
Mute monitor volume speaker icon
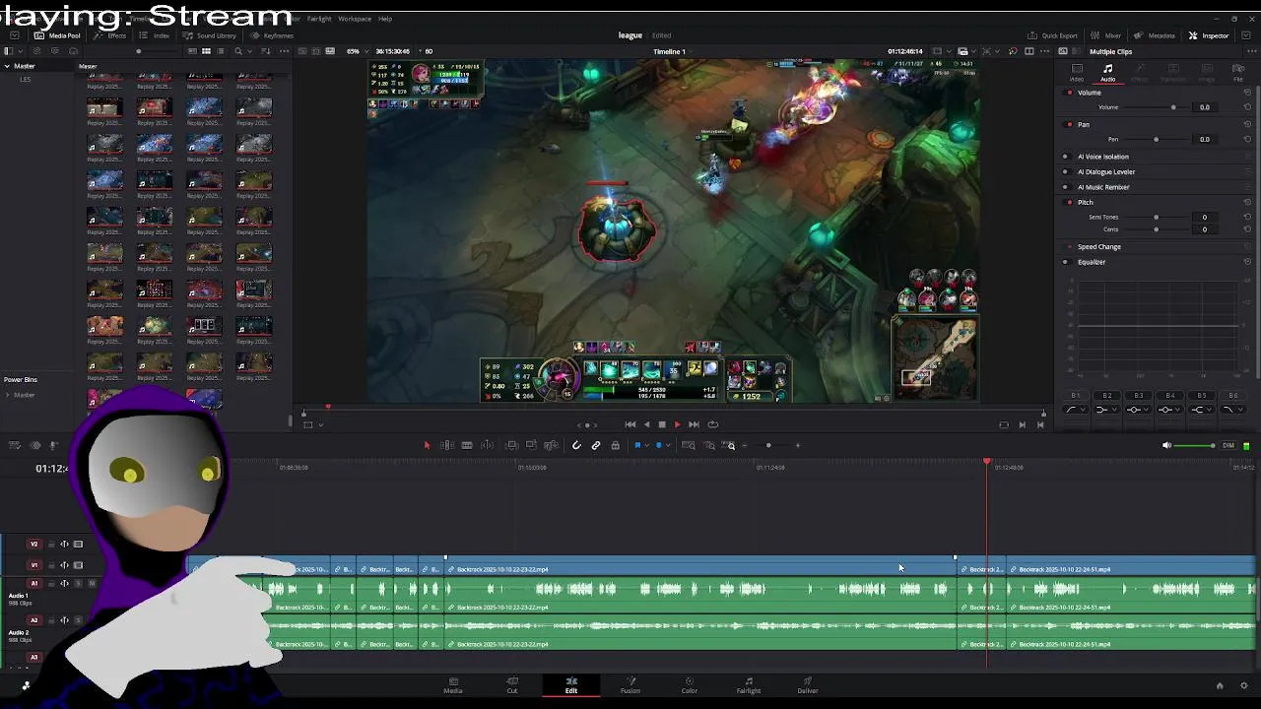click(1167, 445)
